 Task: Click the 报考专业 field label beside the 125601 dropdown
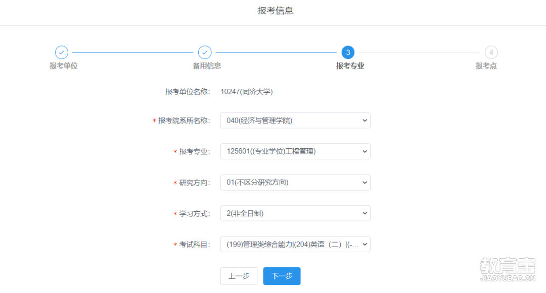[194, 152]
